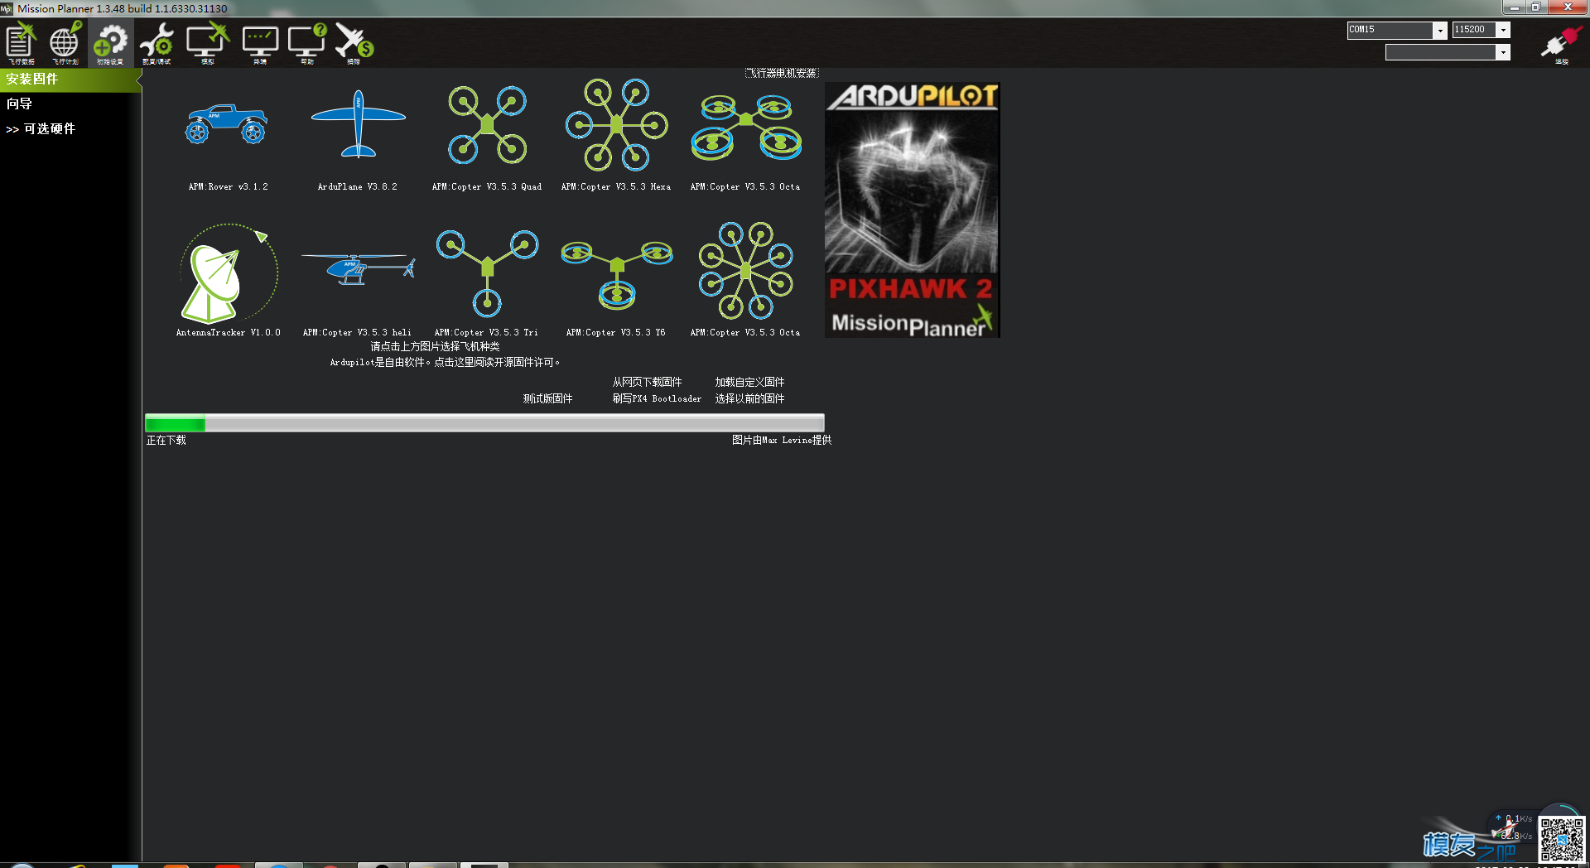Choose APM:Copter V3.5.3 Hexa firmware icon
1590x868 pixels.
616,124
